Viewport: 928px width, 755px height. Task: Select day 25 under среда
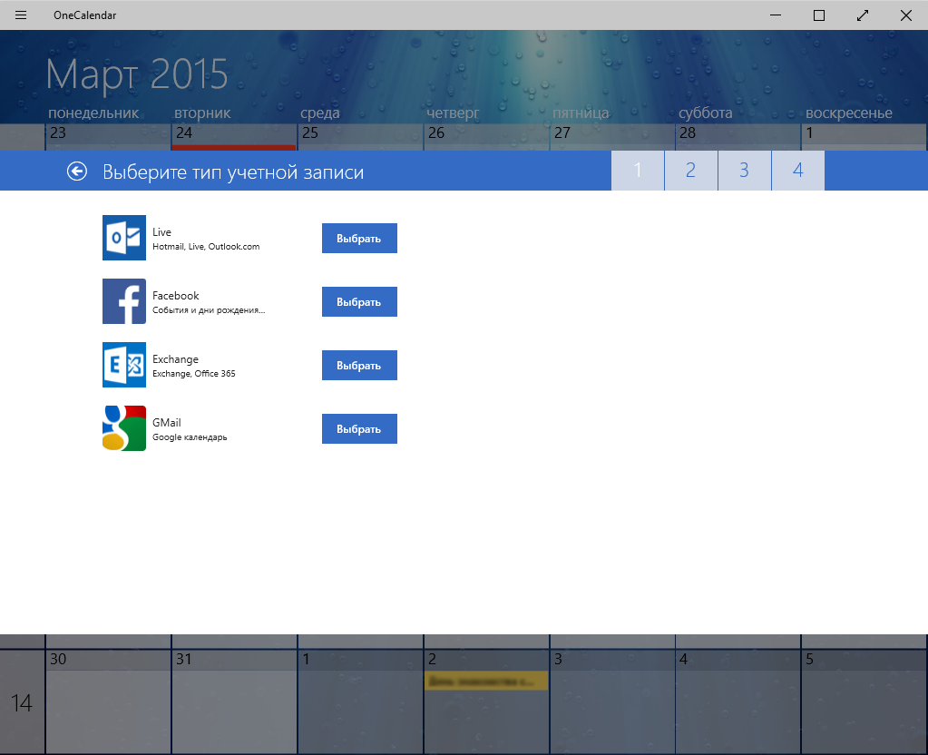360,137
